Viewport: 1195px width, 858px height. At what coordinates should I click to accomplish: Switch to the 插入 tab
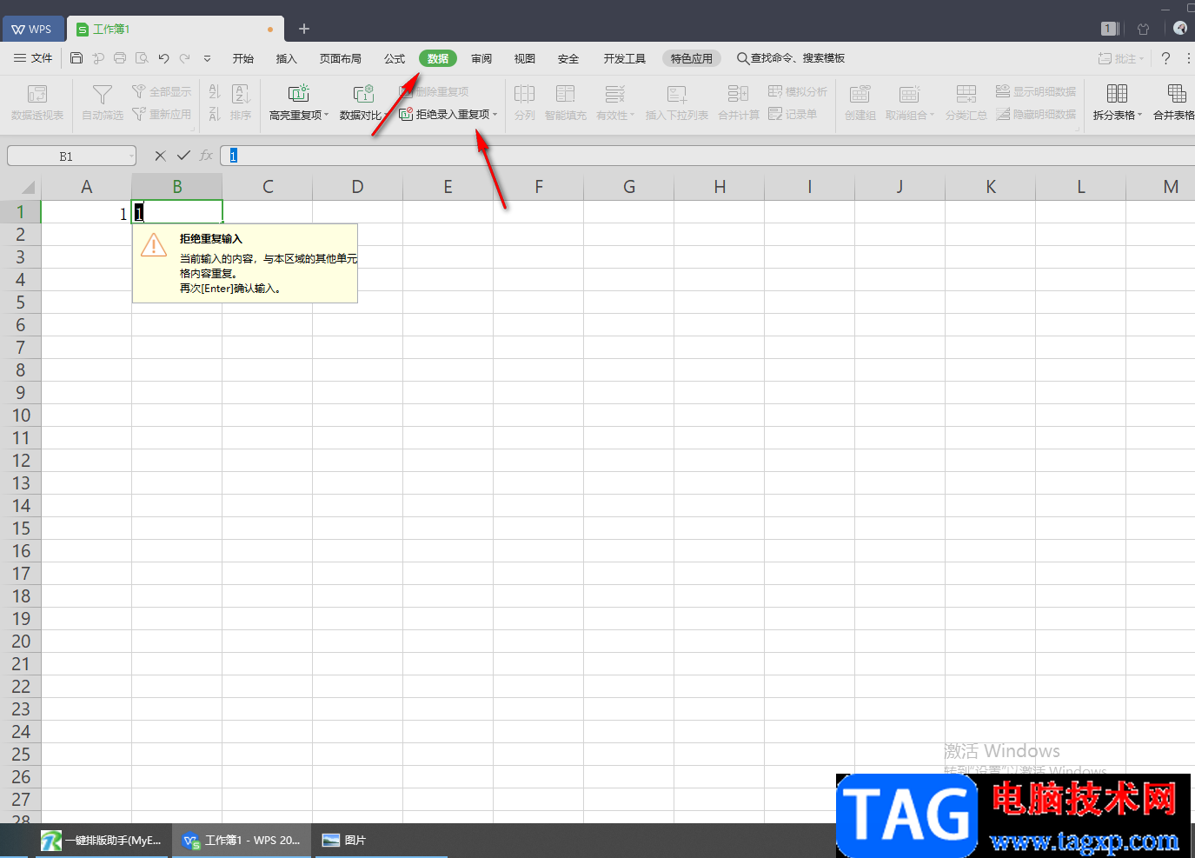[287, 58]
